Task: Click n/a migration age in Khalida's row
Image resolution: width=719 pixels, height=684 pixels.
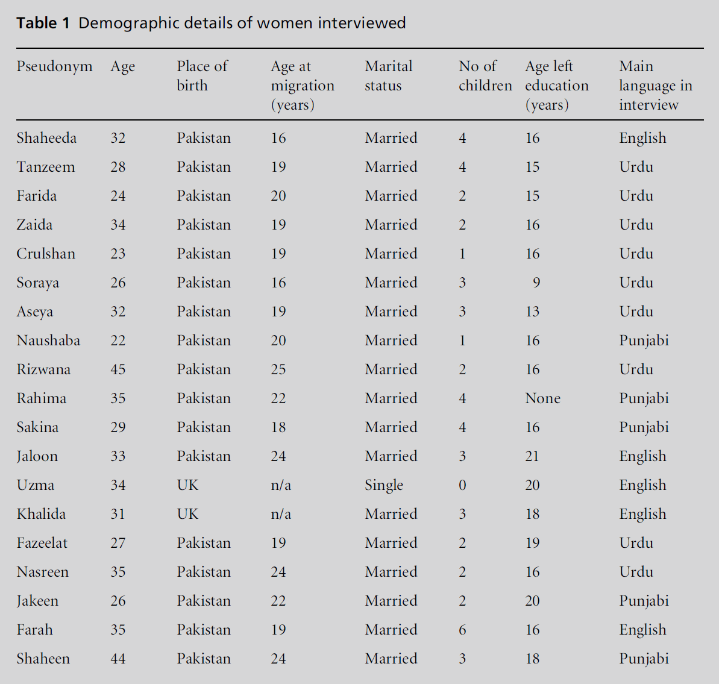Action: click(281, 514)
